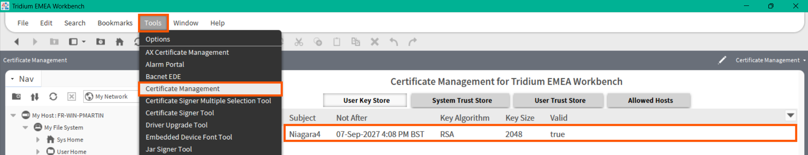
Task: Open the File menu
Action: [23, 23]
